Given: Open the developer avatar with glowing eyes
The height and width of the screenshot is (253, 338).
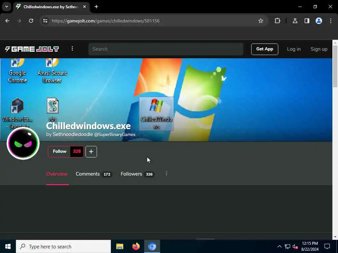Looking at the screenshot, I should (23, 143).
